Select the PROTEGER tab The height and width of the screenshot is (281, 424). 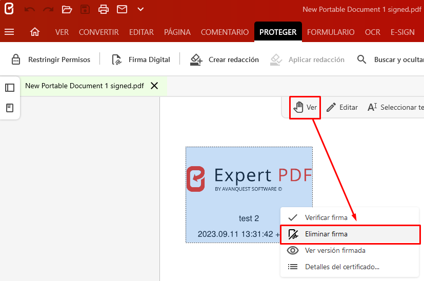[278, 32]
